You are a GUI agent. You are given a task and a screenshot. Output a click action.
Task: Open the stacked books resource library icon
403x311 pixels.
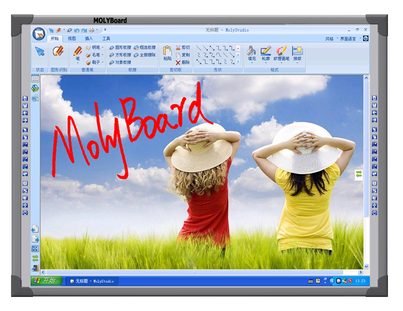coord(35,88)
